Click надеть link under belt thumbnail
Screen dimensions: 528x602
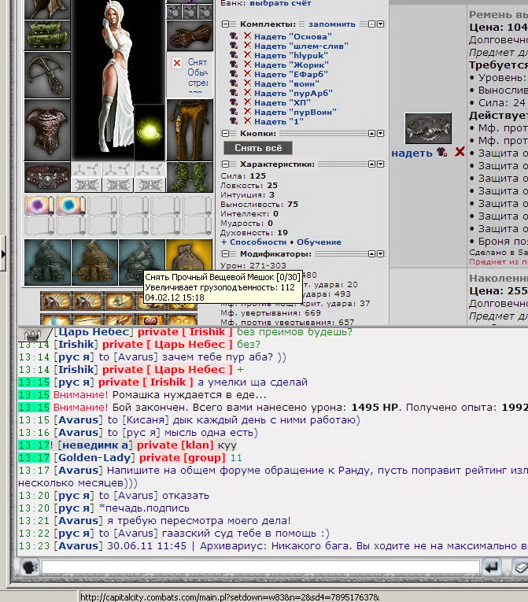[412, 153]
